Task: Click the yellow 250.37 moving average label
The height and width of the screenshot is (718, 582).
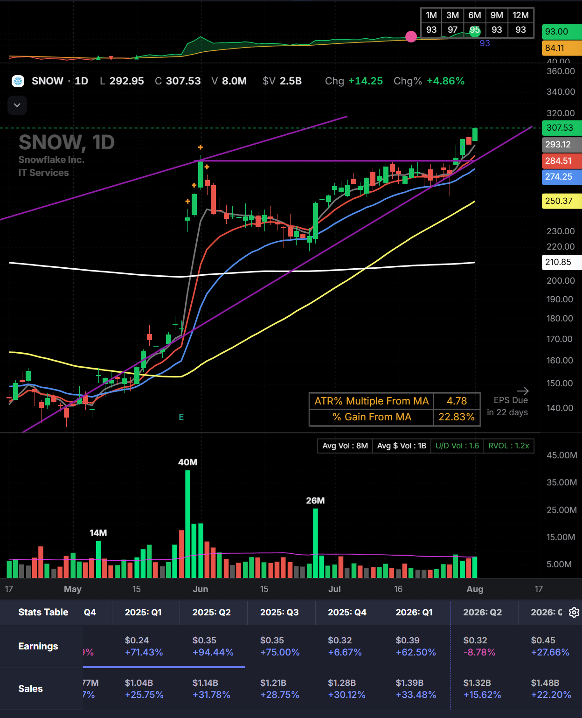Action: (x=561, y=201)
